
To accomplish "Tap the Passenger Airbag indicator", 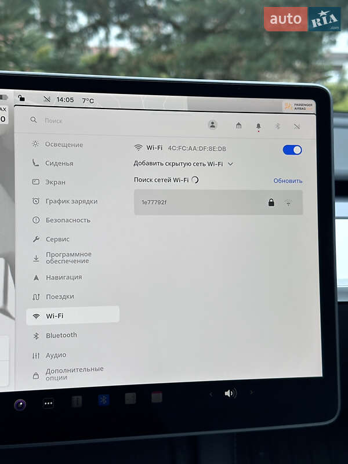I will click(x=298, y=107).
